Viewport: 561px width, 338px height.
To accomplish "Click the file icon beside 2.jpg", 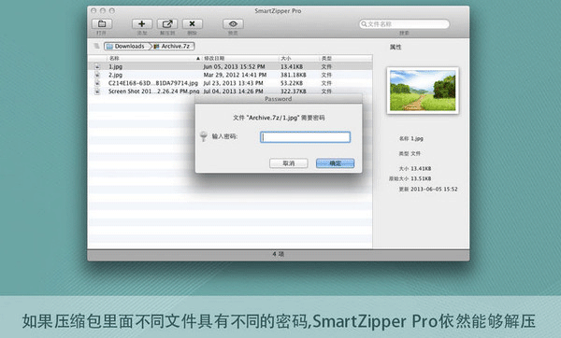I will (97, 75).
